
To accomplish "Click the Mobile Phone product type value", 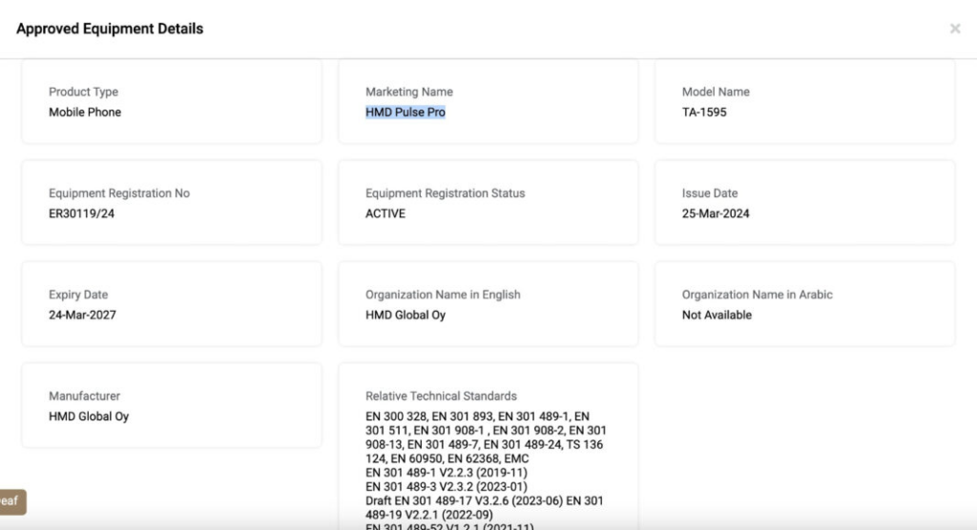I will point(85,112).
